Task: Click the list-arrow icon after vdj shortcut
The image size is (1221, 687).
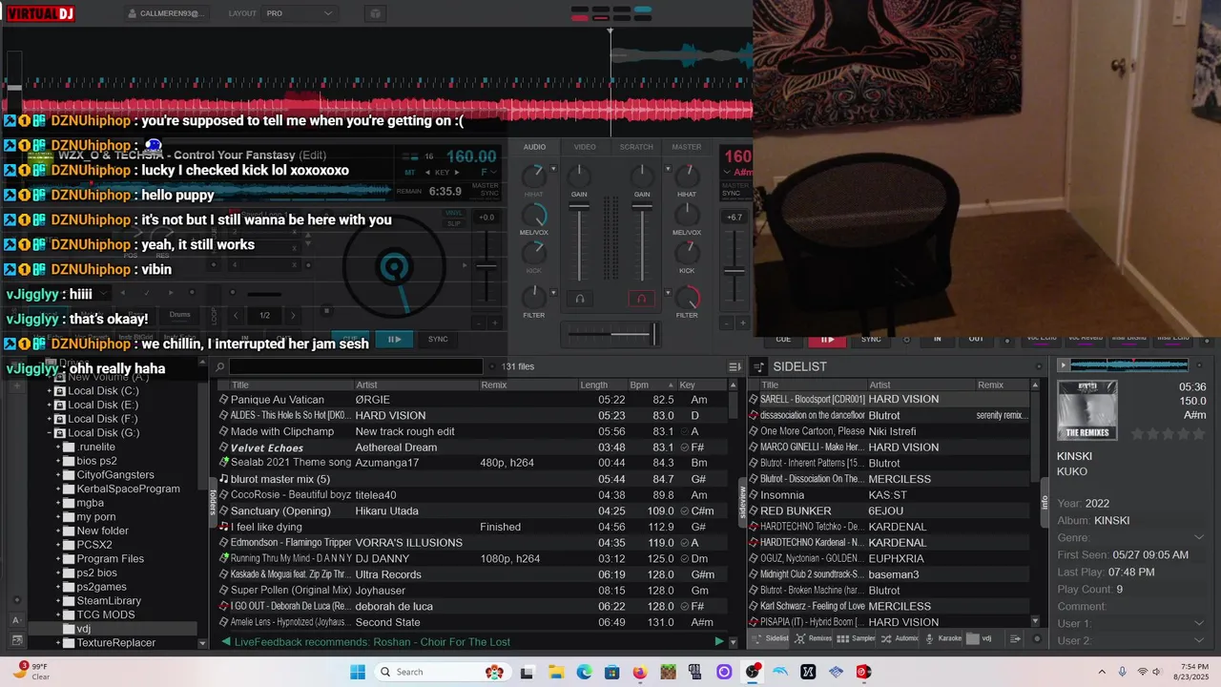Action: click(x=1015, y=638)
